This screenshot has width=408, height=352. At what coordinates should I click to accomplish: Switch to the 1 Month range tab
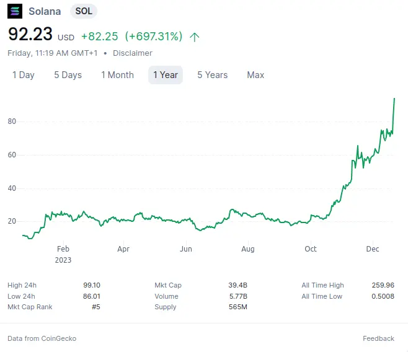[117, 75]
